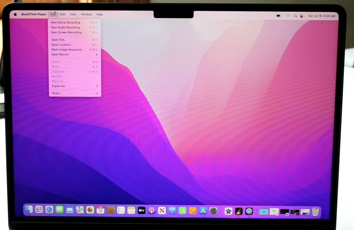Choose Open File… in the File menu
354x230 pixels.
(x=59, y=40)
